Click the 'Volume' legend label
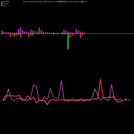Screen dimensions: 134x134 click(x=5, y=4)
